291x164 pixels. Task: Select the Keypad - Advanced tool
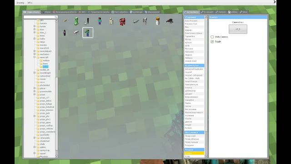194,75
